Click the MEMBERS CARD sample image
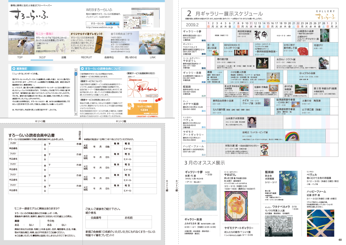This screenshot has height=245, width=346. click(143, 88)
